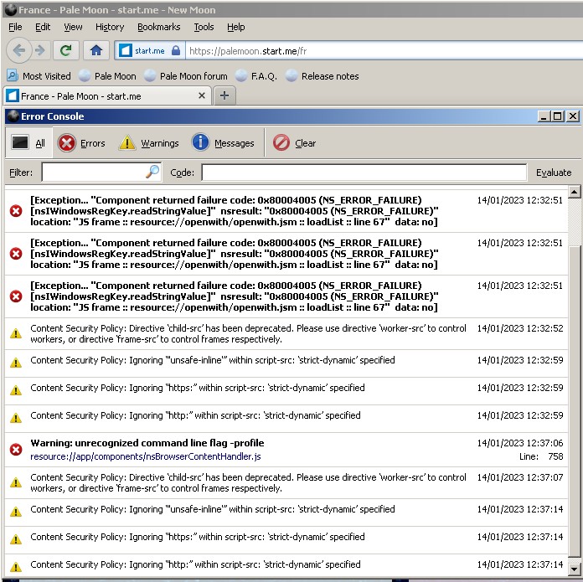Image resolution: width=583 pixels, height=582 pixels.
Task: Click the magnifier icon in Filter box
Action: click(152, 172)
